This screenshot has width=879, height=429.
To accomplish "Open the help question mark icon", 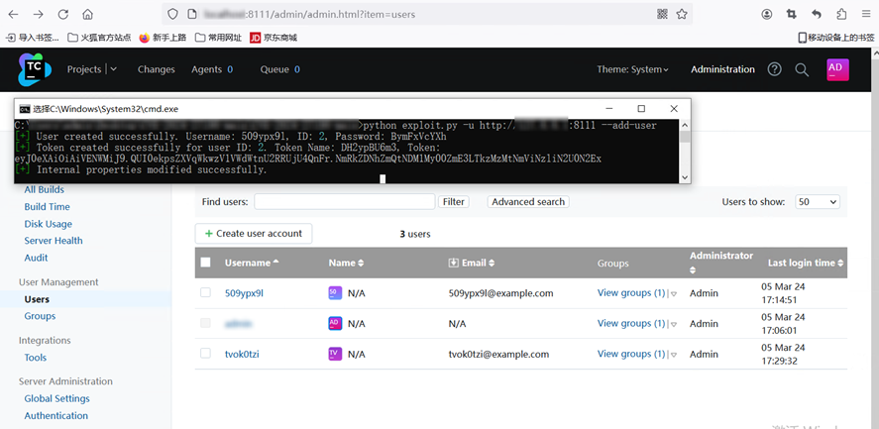I will pyautogui.click(x=775, y=69).
